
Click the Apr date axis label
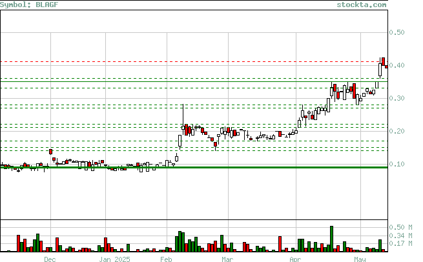295,259
